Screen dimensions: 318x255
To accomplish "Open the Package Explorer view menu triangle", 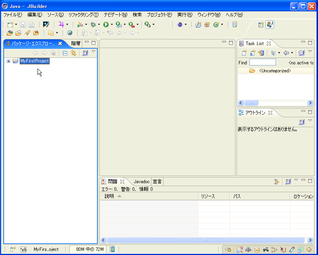I will [x=94, y=51].
